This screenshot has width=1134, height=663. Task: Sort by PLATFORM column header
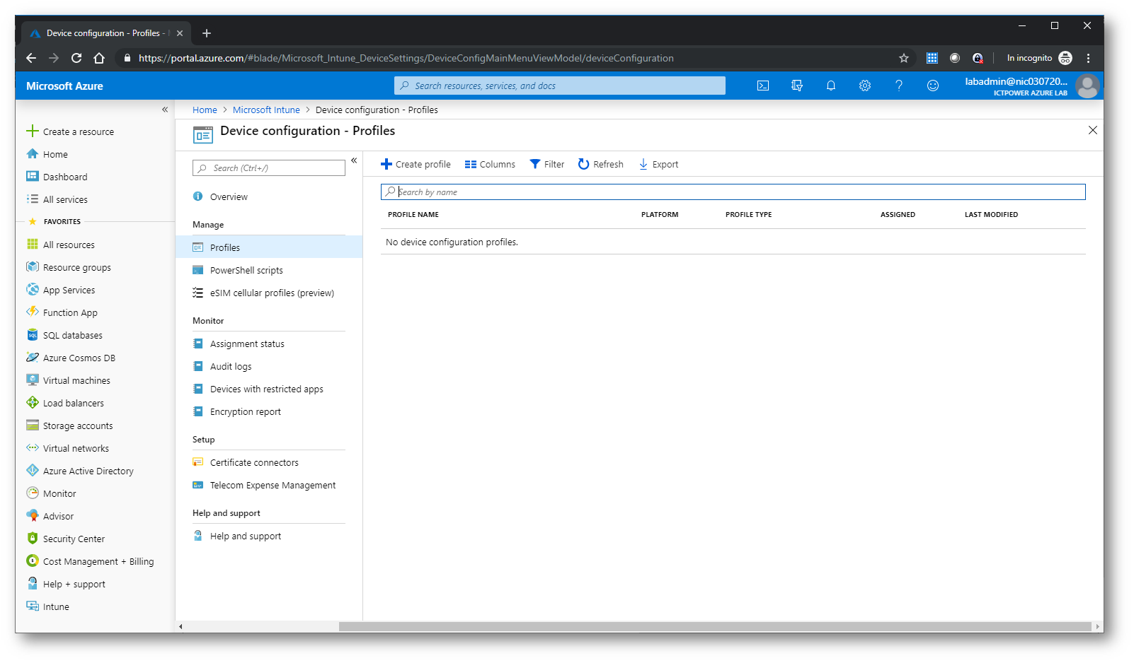click(660, 214)
